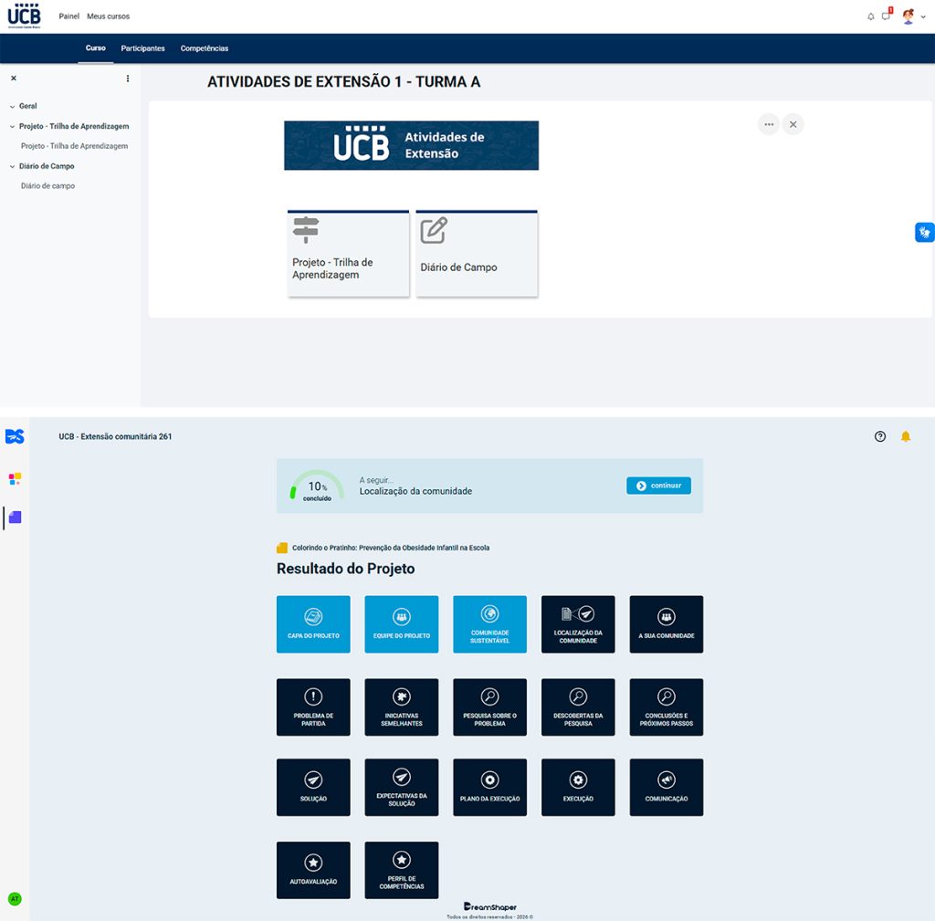Open the user profile dropdown menu

(914, 16)
